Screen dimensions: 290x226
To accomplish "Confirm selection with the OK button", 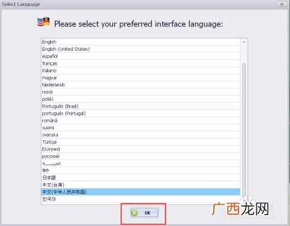I will [144, 213].
